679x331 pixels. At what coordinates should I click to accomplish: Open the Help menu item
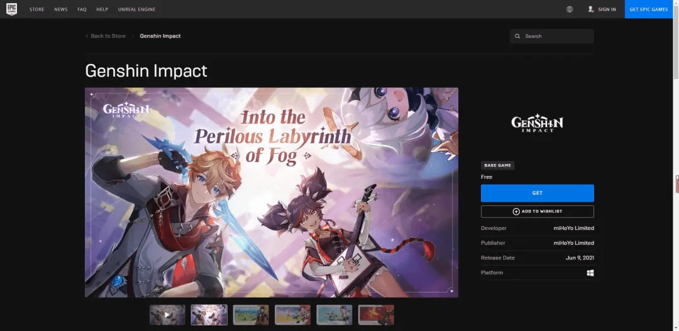[102, 9]
